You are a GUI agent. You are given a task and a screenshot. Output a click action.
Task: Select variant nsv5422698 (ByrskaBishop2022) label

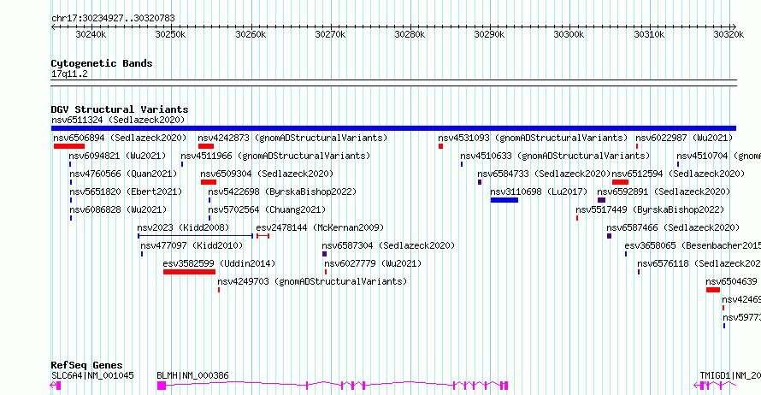point(282,192)
